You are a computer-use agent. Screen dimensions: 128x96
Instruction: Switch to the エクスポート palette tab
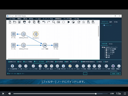74,62
